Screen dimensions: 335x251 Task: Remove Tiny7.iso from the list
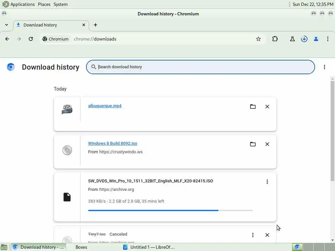tap(267, 235)
